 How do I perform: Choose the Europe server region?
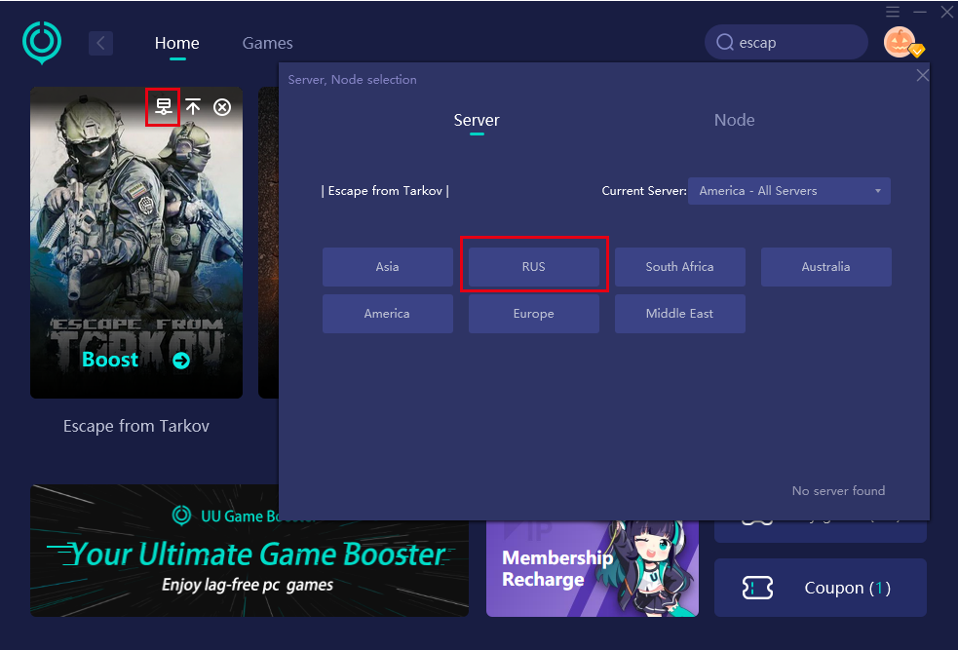point(533,314)
